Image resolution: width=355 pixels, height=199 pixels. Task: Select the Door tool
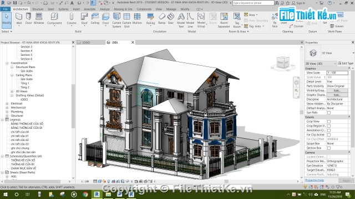28,19
